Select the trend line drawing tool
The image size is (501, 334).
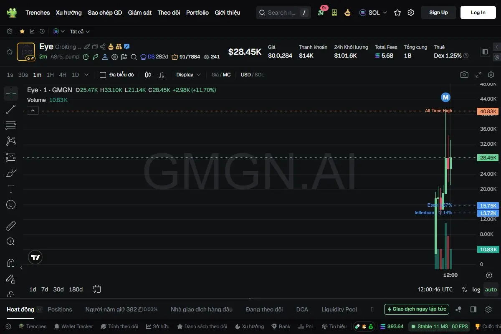pos(11,109)
